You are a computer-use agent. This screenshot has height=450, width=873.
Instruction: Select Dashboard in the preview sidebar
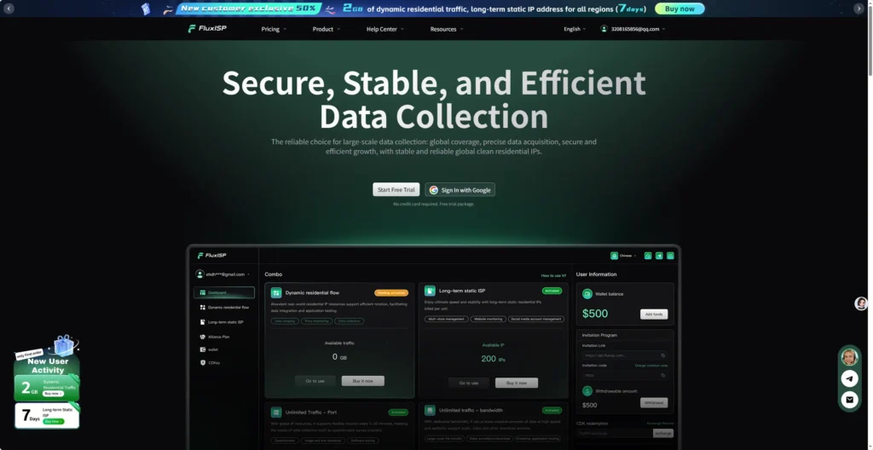pyautogui.click(x=224, y=292)
